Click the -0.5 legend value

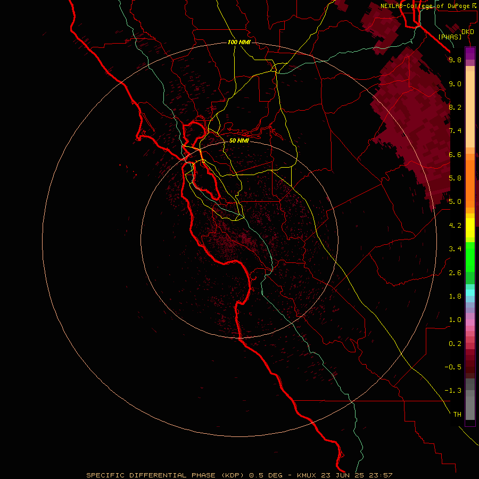pyautogui.click(x=453, y=367)
